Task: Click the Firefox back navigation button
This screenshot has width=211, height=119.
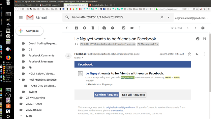Action: (x=16, y=9)
